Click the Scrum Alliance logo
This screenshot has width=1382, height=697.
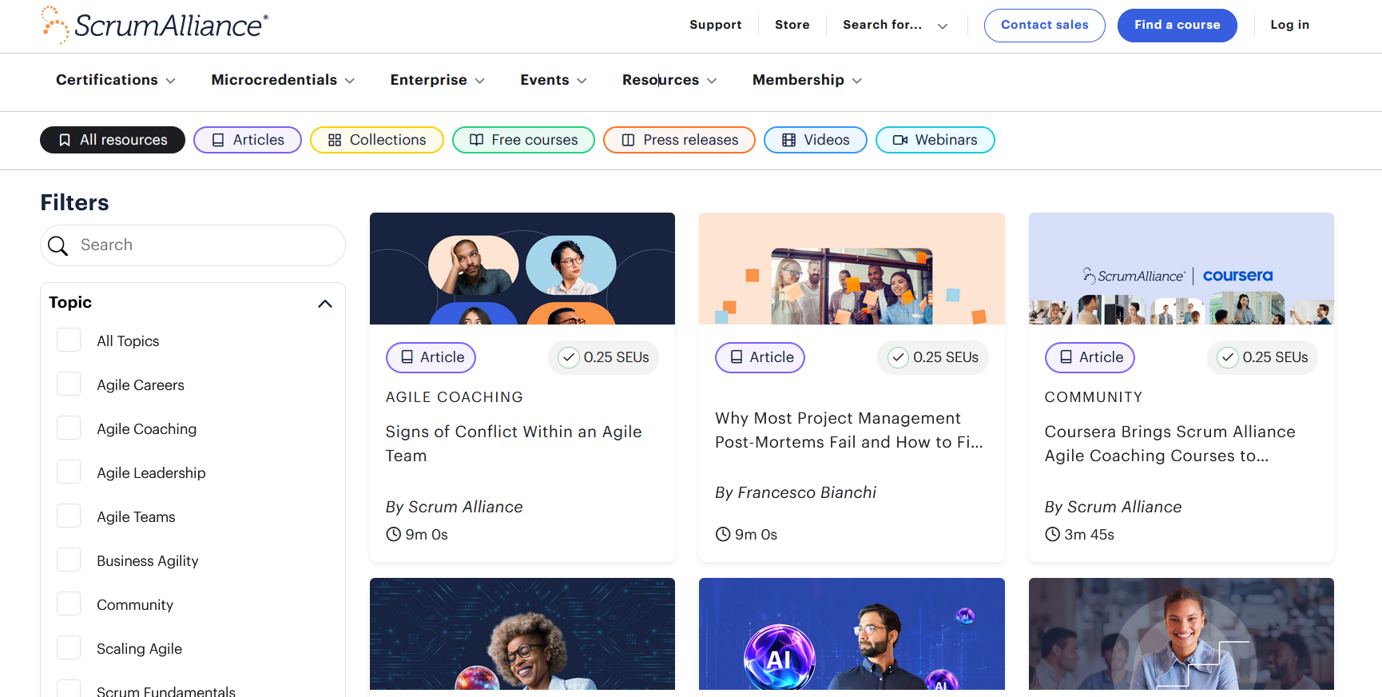pos(155,25)
